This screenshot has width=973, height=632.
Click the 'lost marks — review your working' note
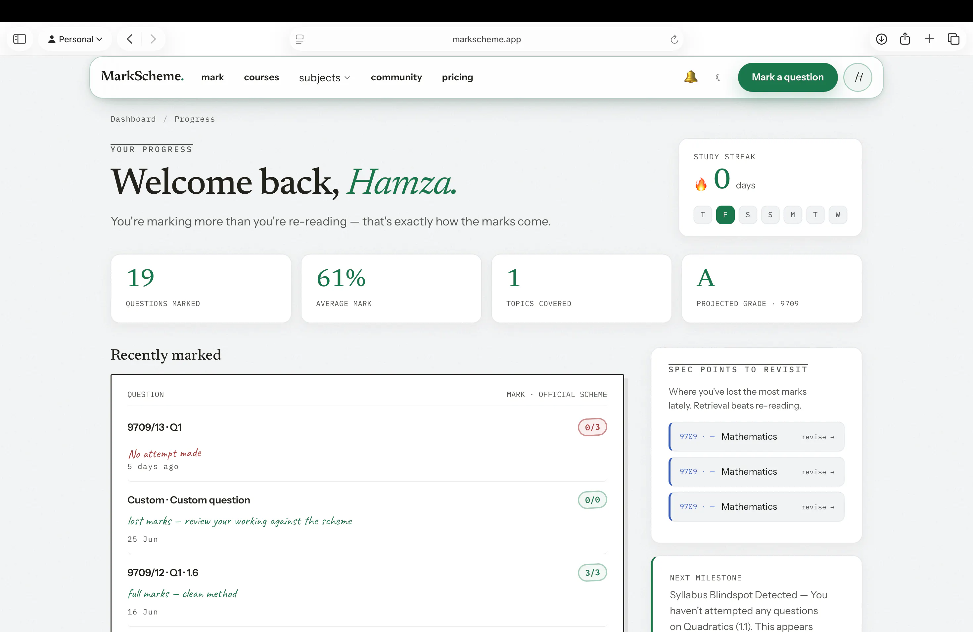point(240,521)
